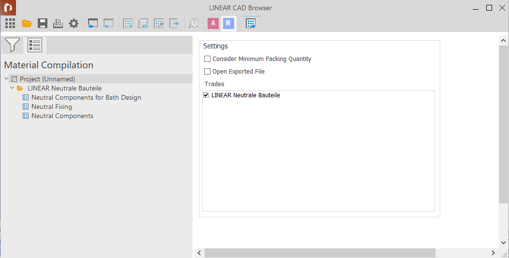Open settings via the gear icon

(74, 23)
